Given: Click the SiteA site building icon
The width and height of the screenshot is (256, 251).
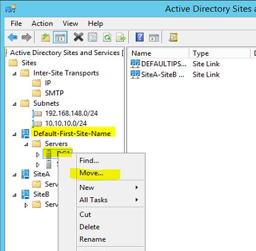Looking at the screenshot, I should tap(25, 174).
